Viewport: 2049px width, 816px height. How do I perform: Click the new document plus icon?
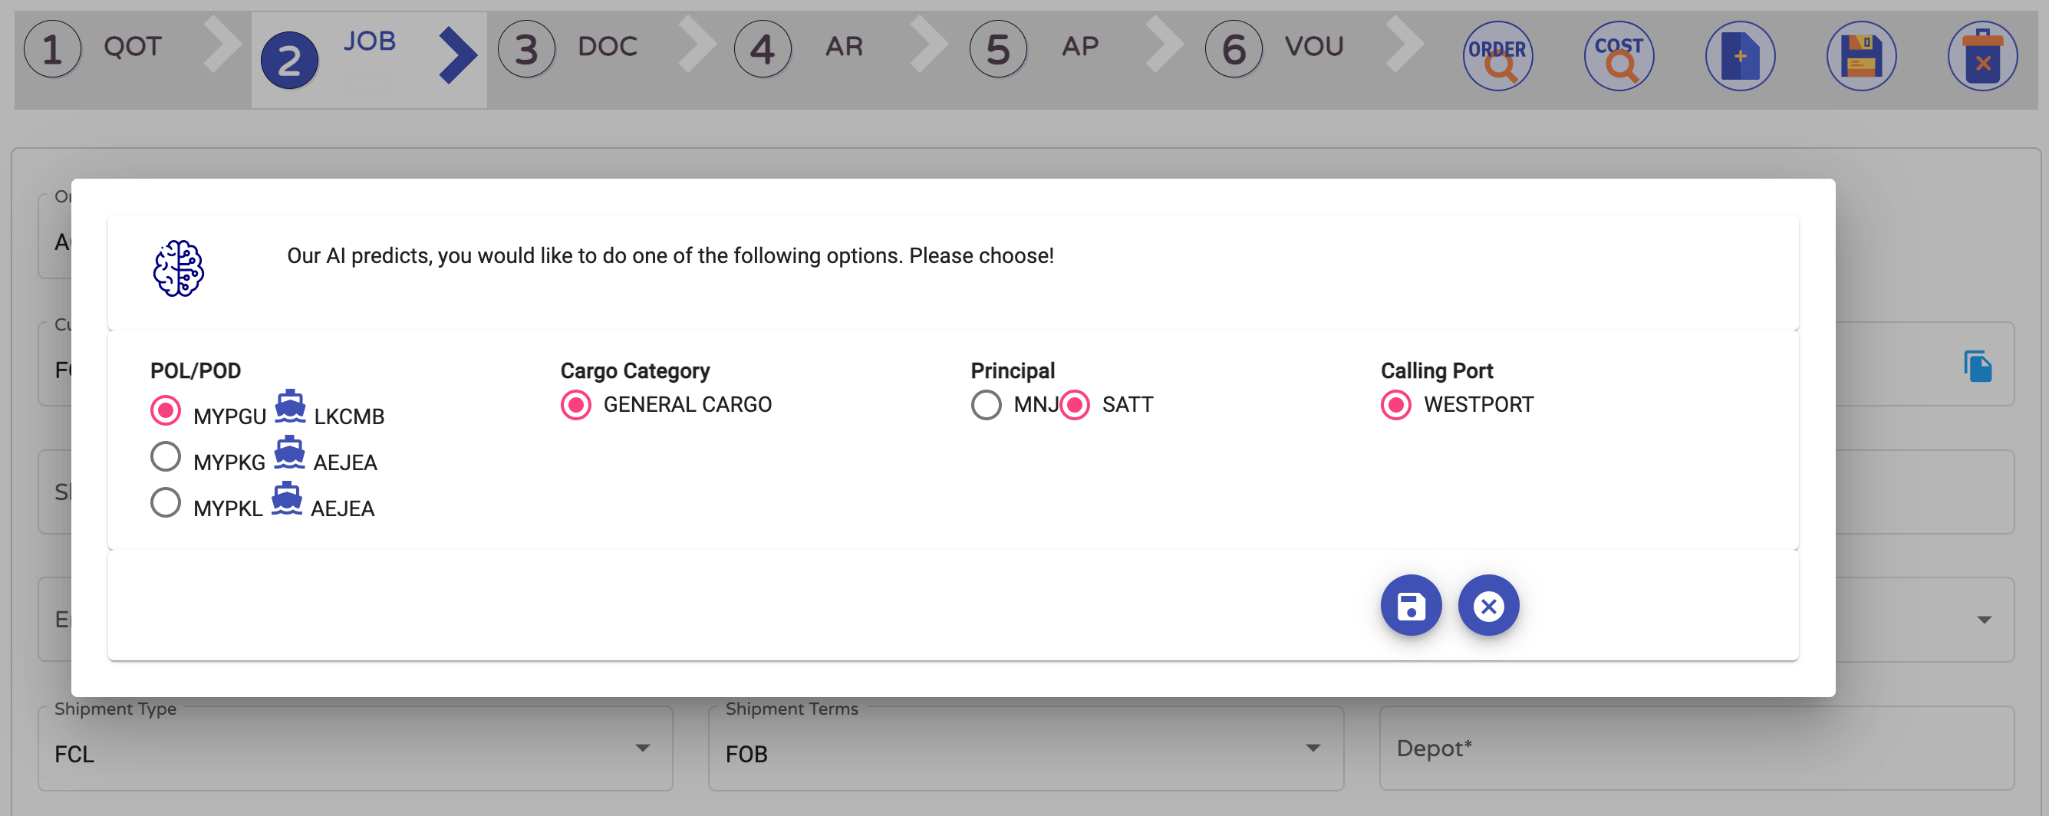click(1740, 57)
